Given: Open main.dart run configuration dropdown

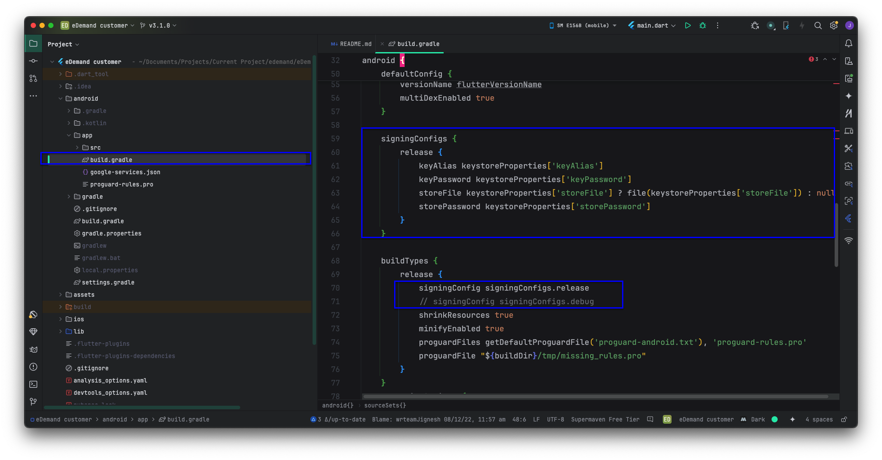Looking at the screenshot, I should [652, 25].
